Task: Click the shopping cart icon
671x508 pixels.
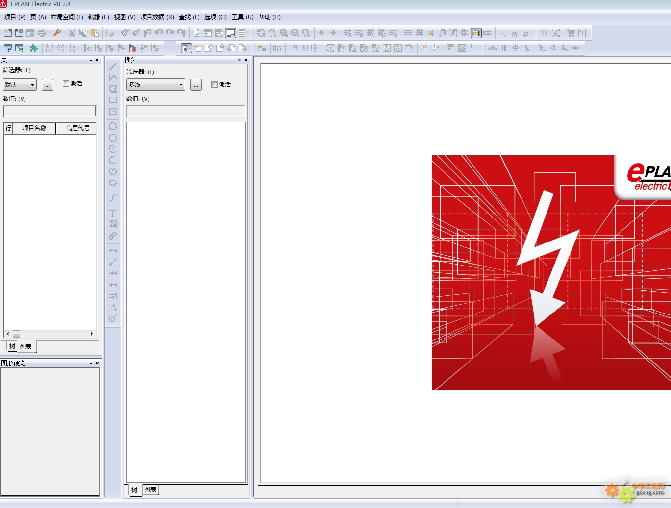Action: click(571, 33)
